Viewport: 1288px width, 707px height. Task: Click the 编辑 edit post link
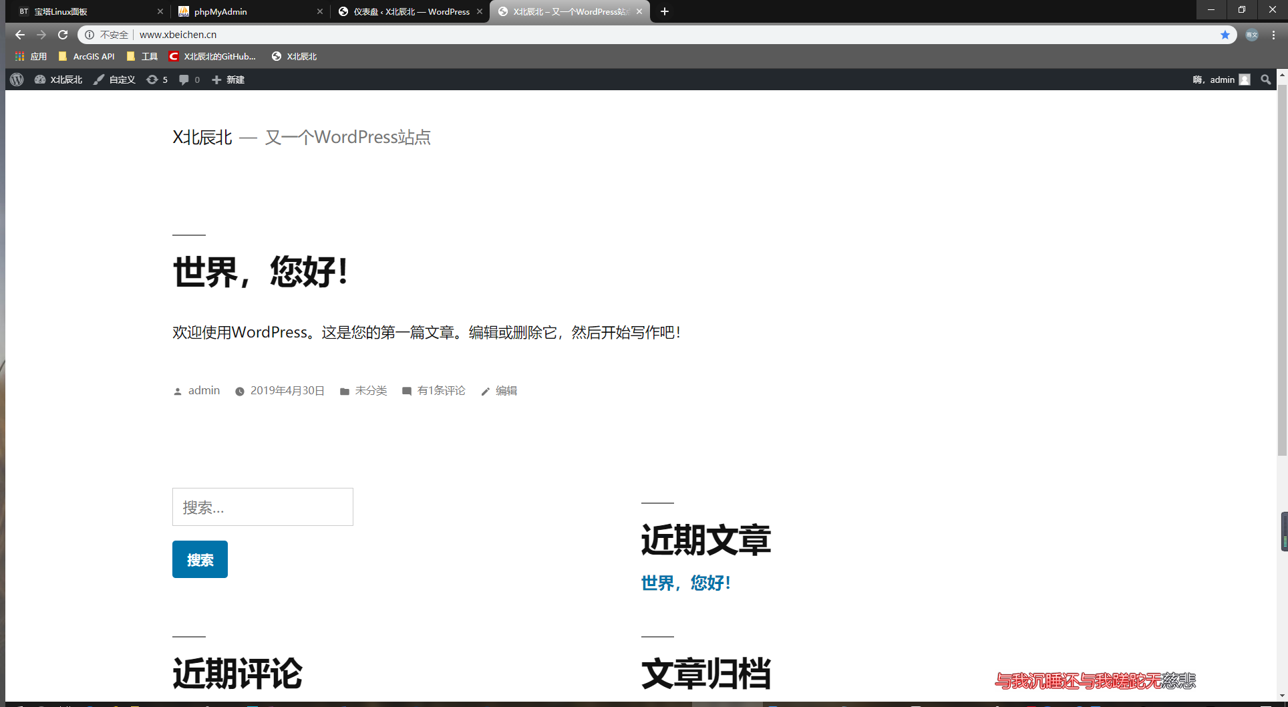pos(506,390)
